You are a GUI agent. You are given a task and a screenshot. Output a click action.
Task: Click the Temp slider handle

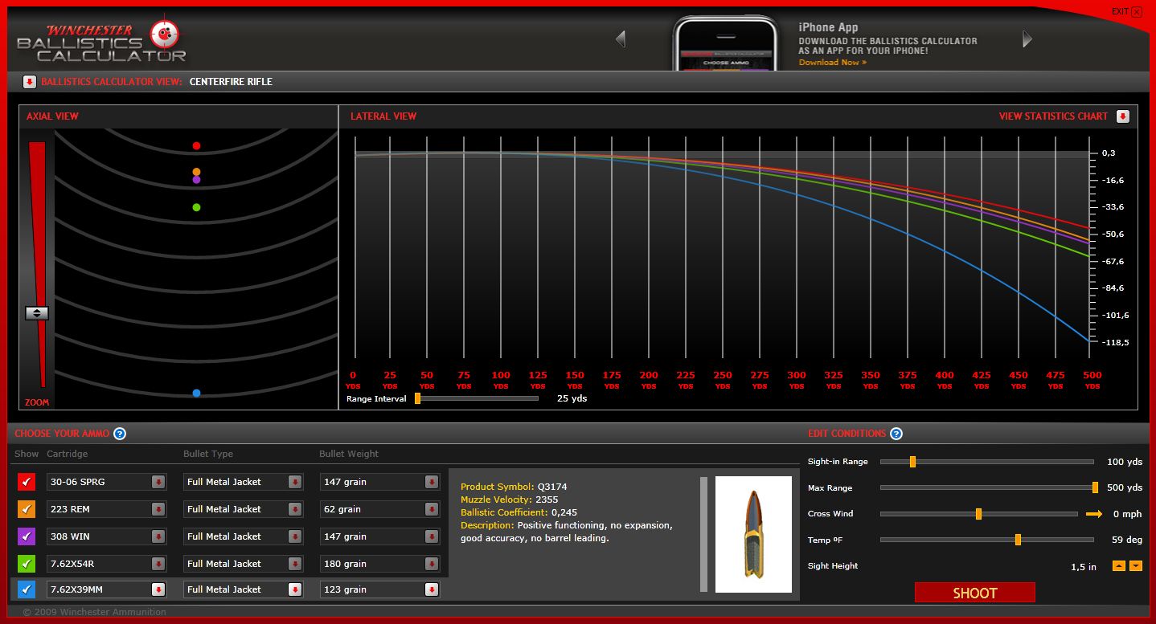coord(1018,540)
